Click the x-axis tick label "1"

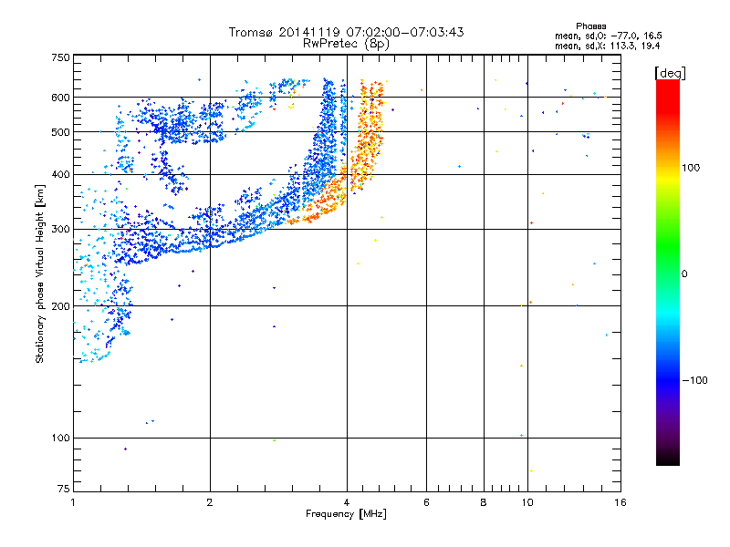coord(73,502)
